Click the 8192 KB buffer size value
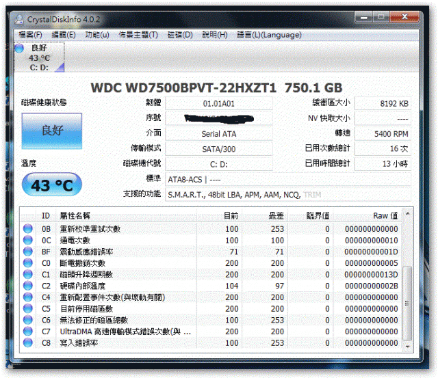This screenshot has height=378, width=438. [x=383, y=104]
